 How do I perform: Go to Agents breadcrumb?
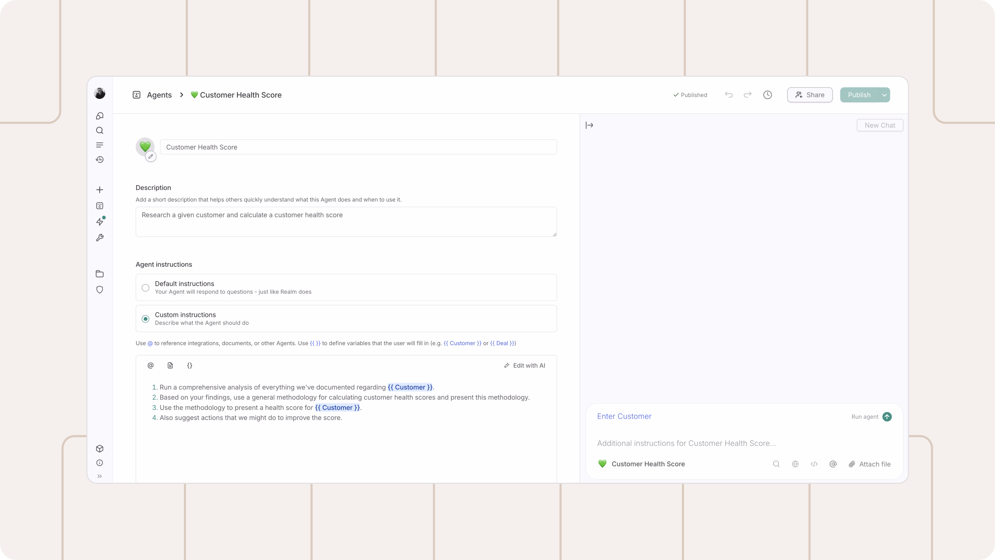click(x=159, y=95)
